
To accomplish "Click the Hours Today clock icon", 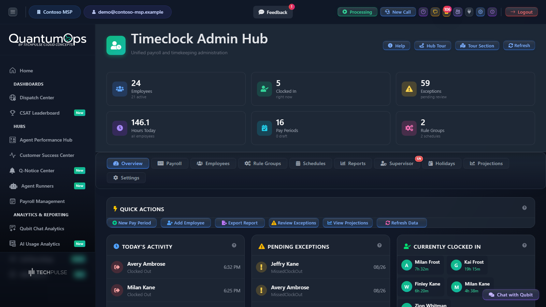I will coord(120,128).
